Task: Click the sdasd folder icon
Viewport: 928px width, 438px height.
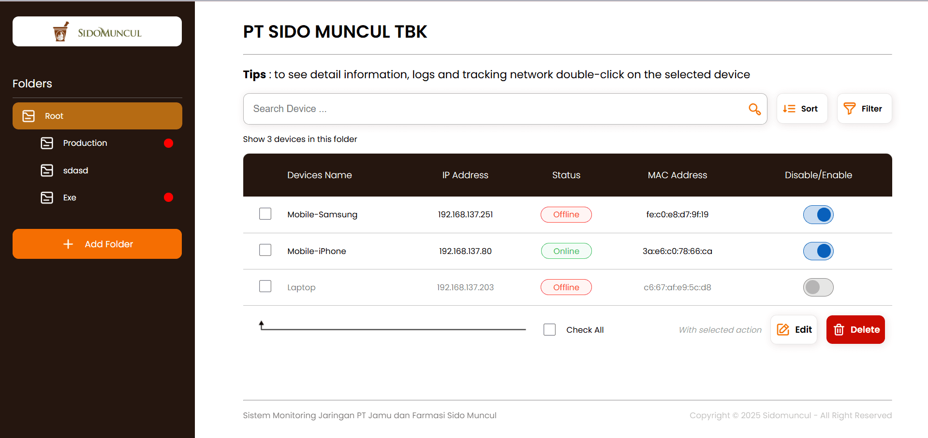Action: pyautogui.click(x=47, y=170)
